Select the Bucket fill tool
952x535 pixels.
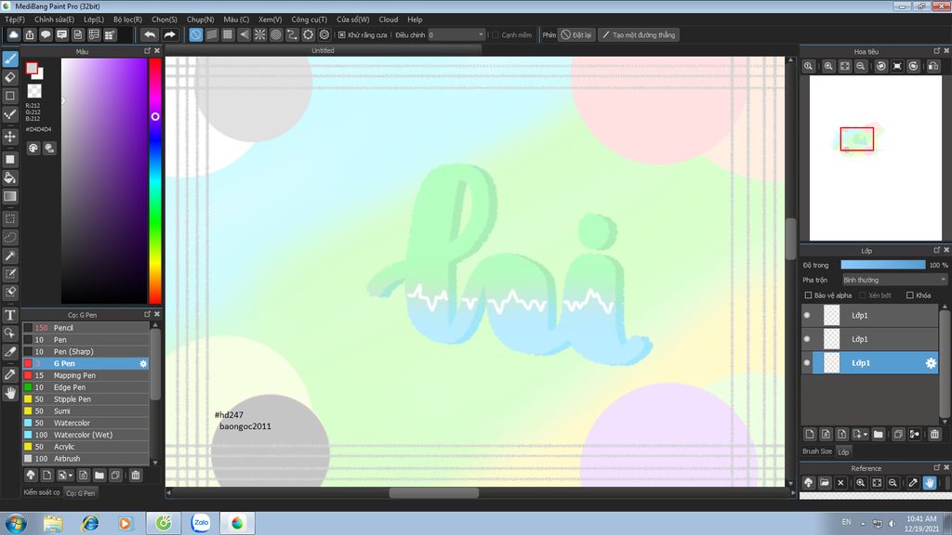pyautogui.click(x=10, y=177)
